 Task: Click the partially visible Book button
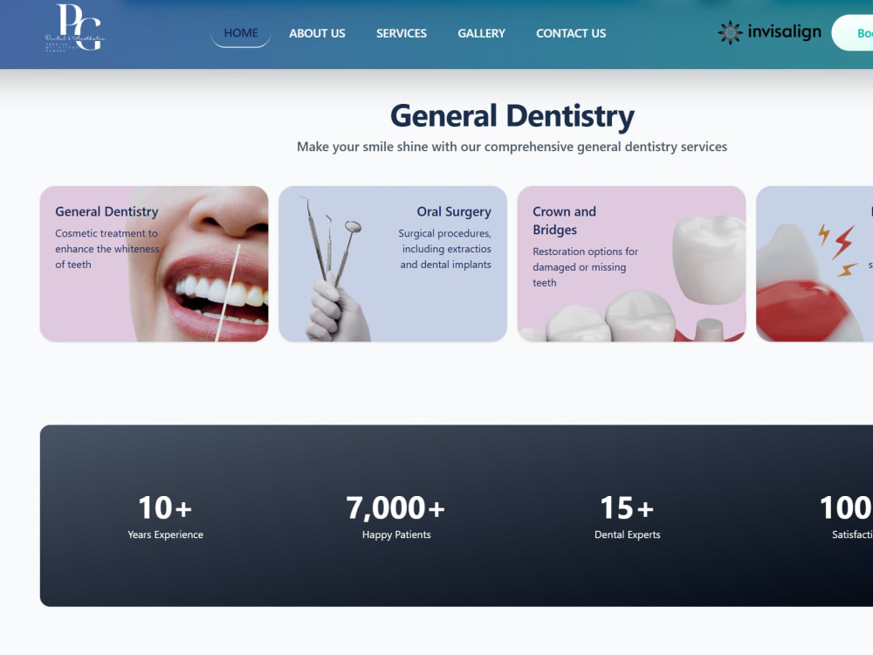pos(853,33)
